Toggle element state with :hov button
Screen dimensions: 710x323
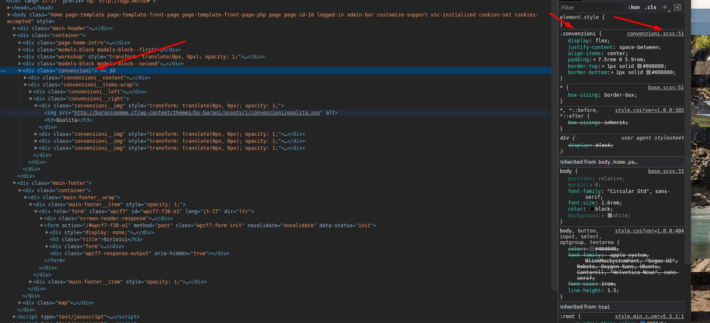point(634,7)
